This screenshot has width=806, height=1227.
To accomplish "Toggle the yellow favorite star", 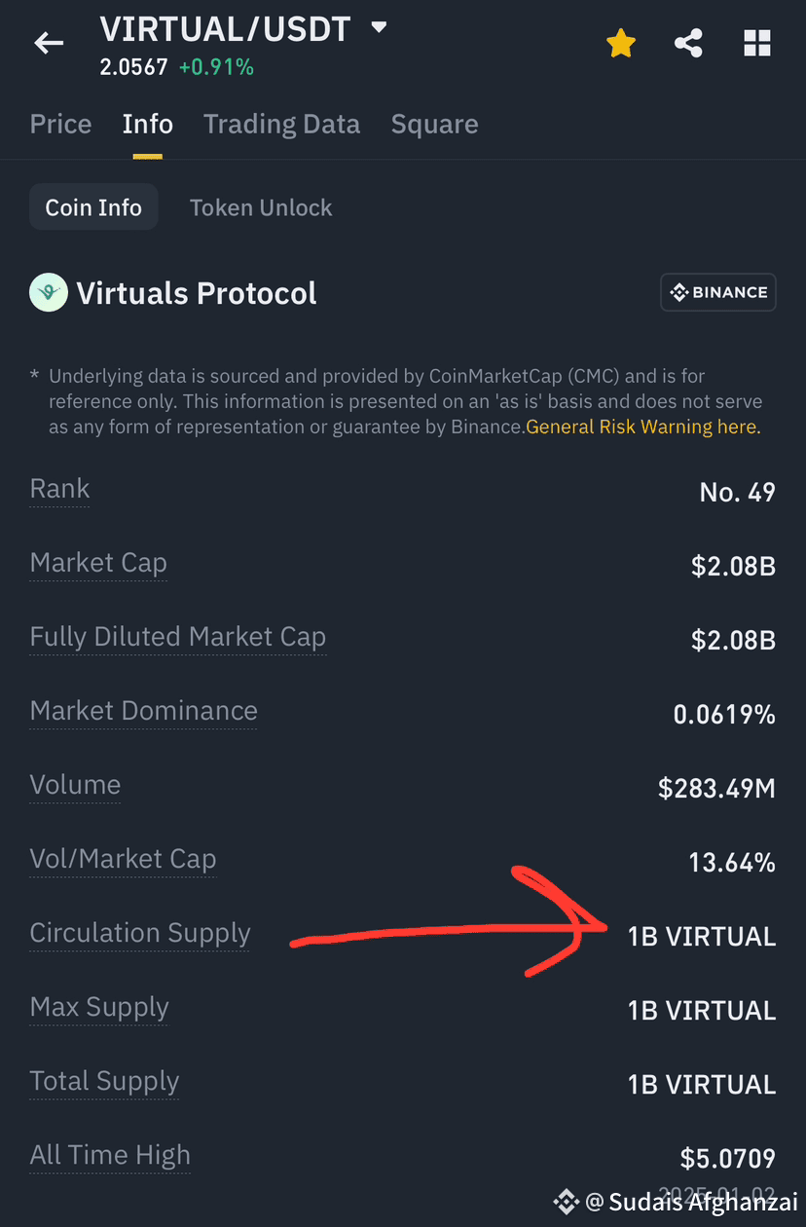I will 621,43.
